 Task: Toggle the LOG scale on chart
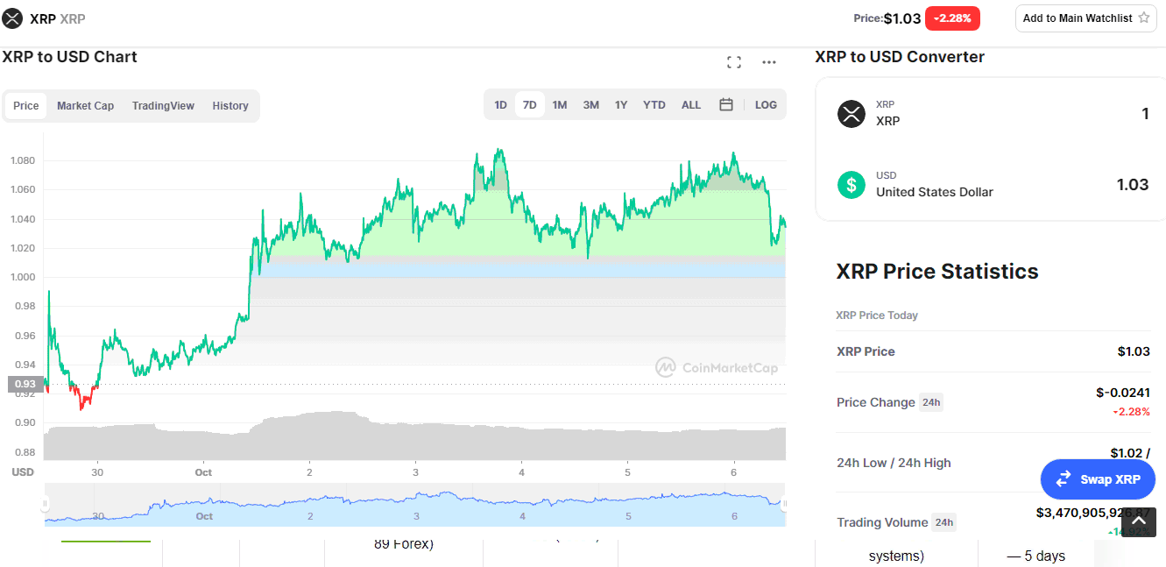pos(766,105)
